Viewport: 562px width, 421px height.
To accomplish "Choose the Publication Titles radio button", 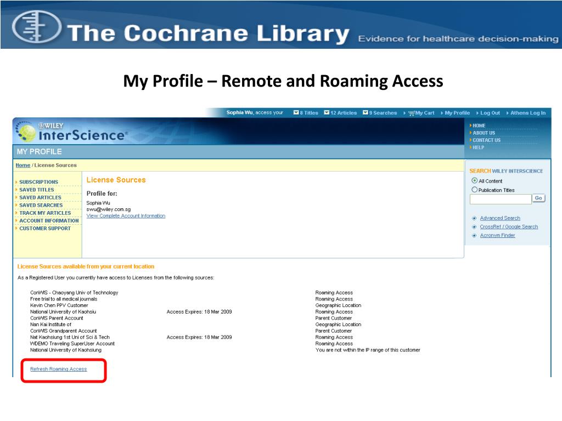I will pos(475,190).
